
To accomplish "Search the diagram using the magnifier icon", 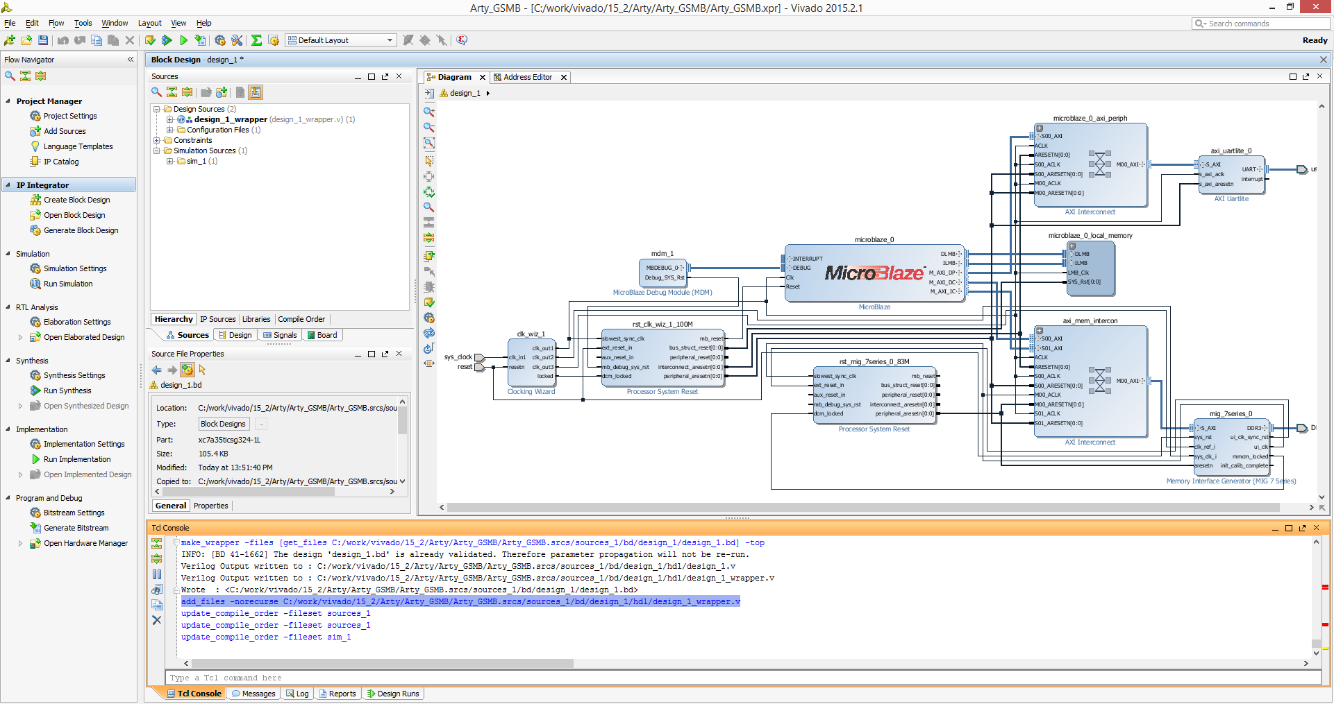I will (x=429, y=207).
